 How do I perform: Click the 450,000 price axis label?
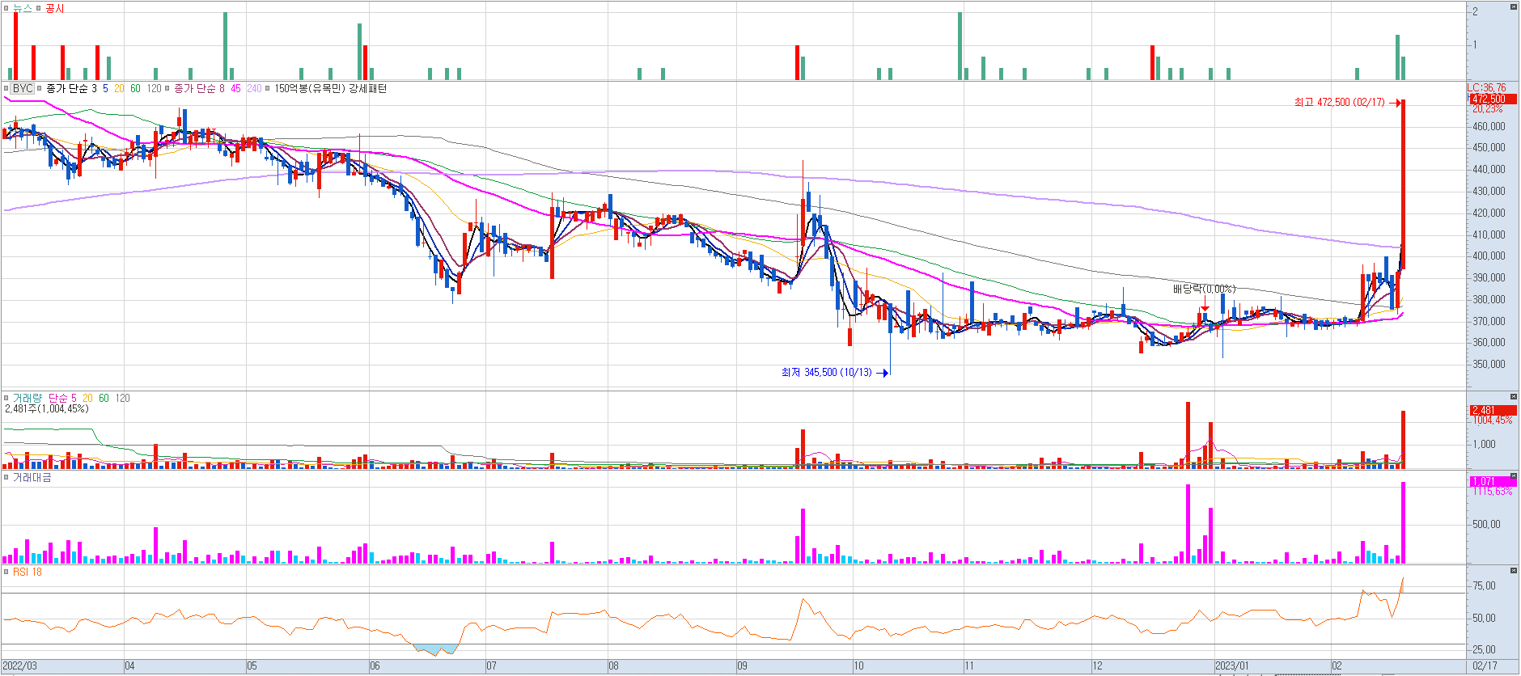coord(1489,148)
